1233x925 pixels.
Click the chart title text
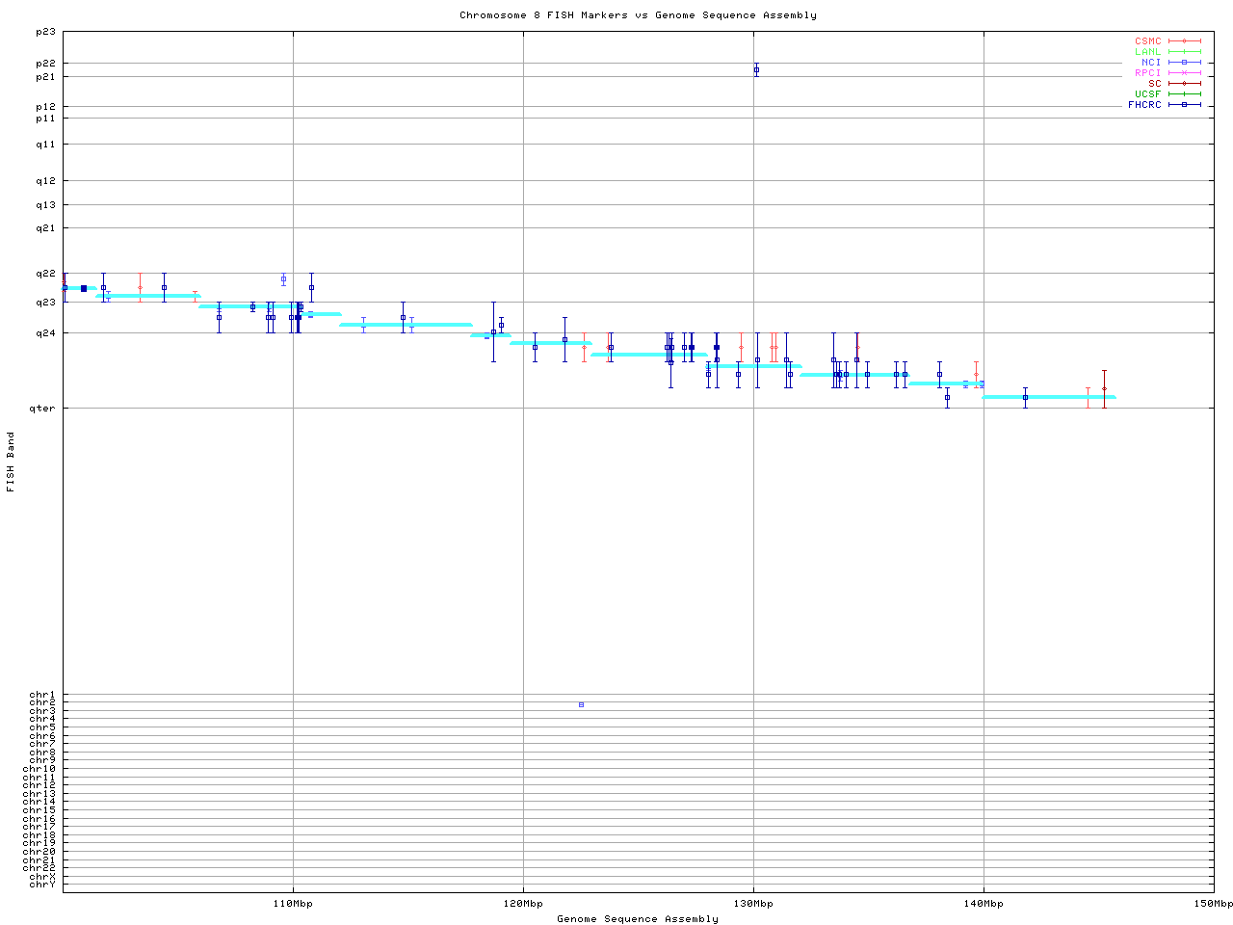pos(638,15)
